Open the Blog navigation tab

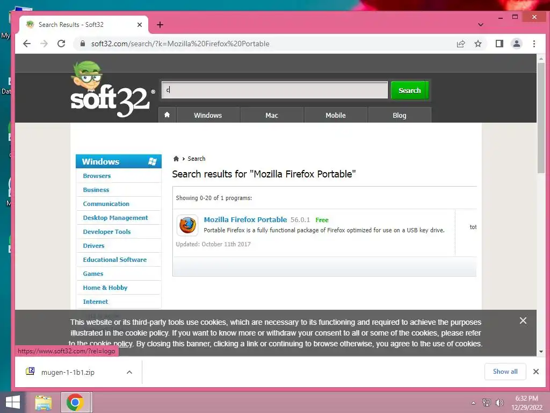pyautogui.click(x=400, y=115)
